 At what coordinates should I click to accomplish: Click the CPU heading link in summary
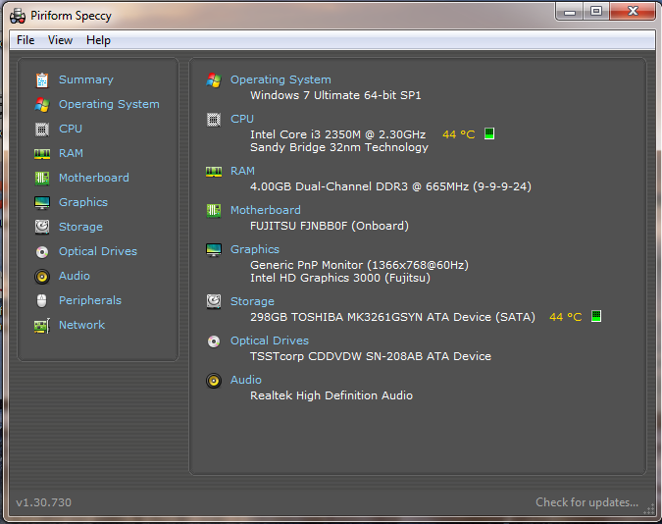[x=242, y=119]
